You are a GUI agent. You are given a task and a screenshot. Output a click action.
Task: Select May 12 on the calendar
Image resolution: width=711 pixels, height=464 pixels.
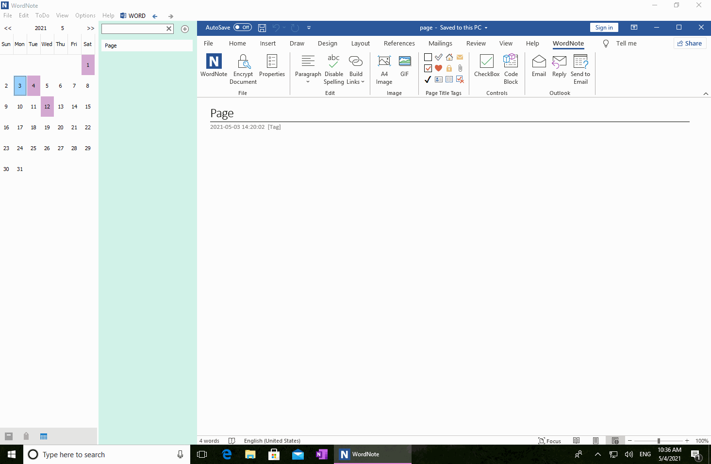(47, 107)
